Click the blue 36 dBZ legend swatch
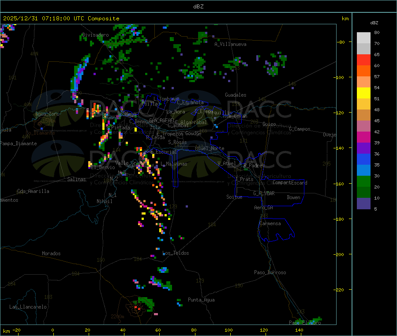 pos(363,159)
